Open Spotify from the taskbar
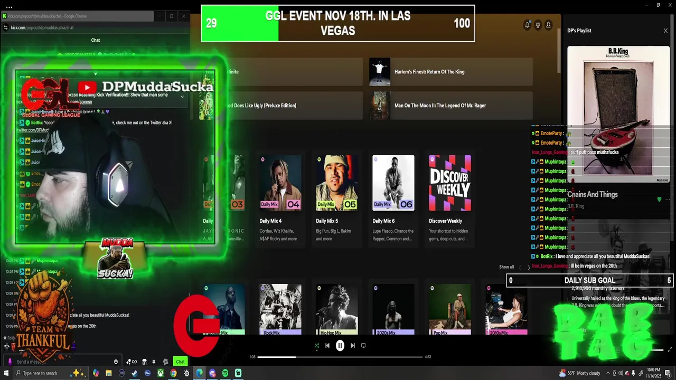 226,373
